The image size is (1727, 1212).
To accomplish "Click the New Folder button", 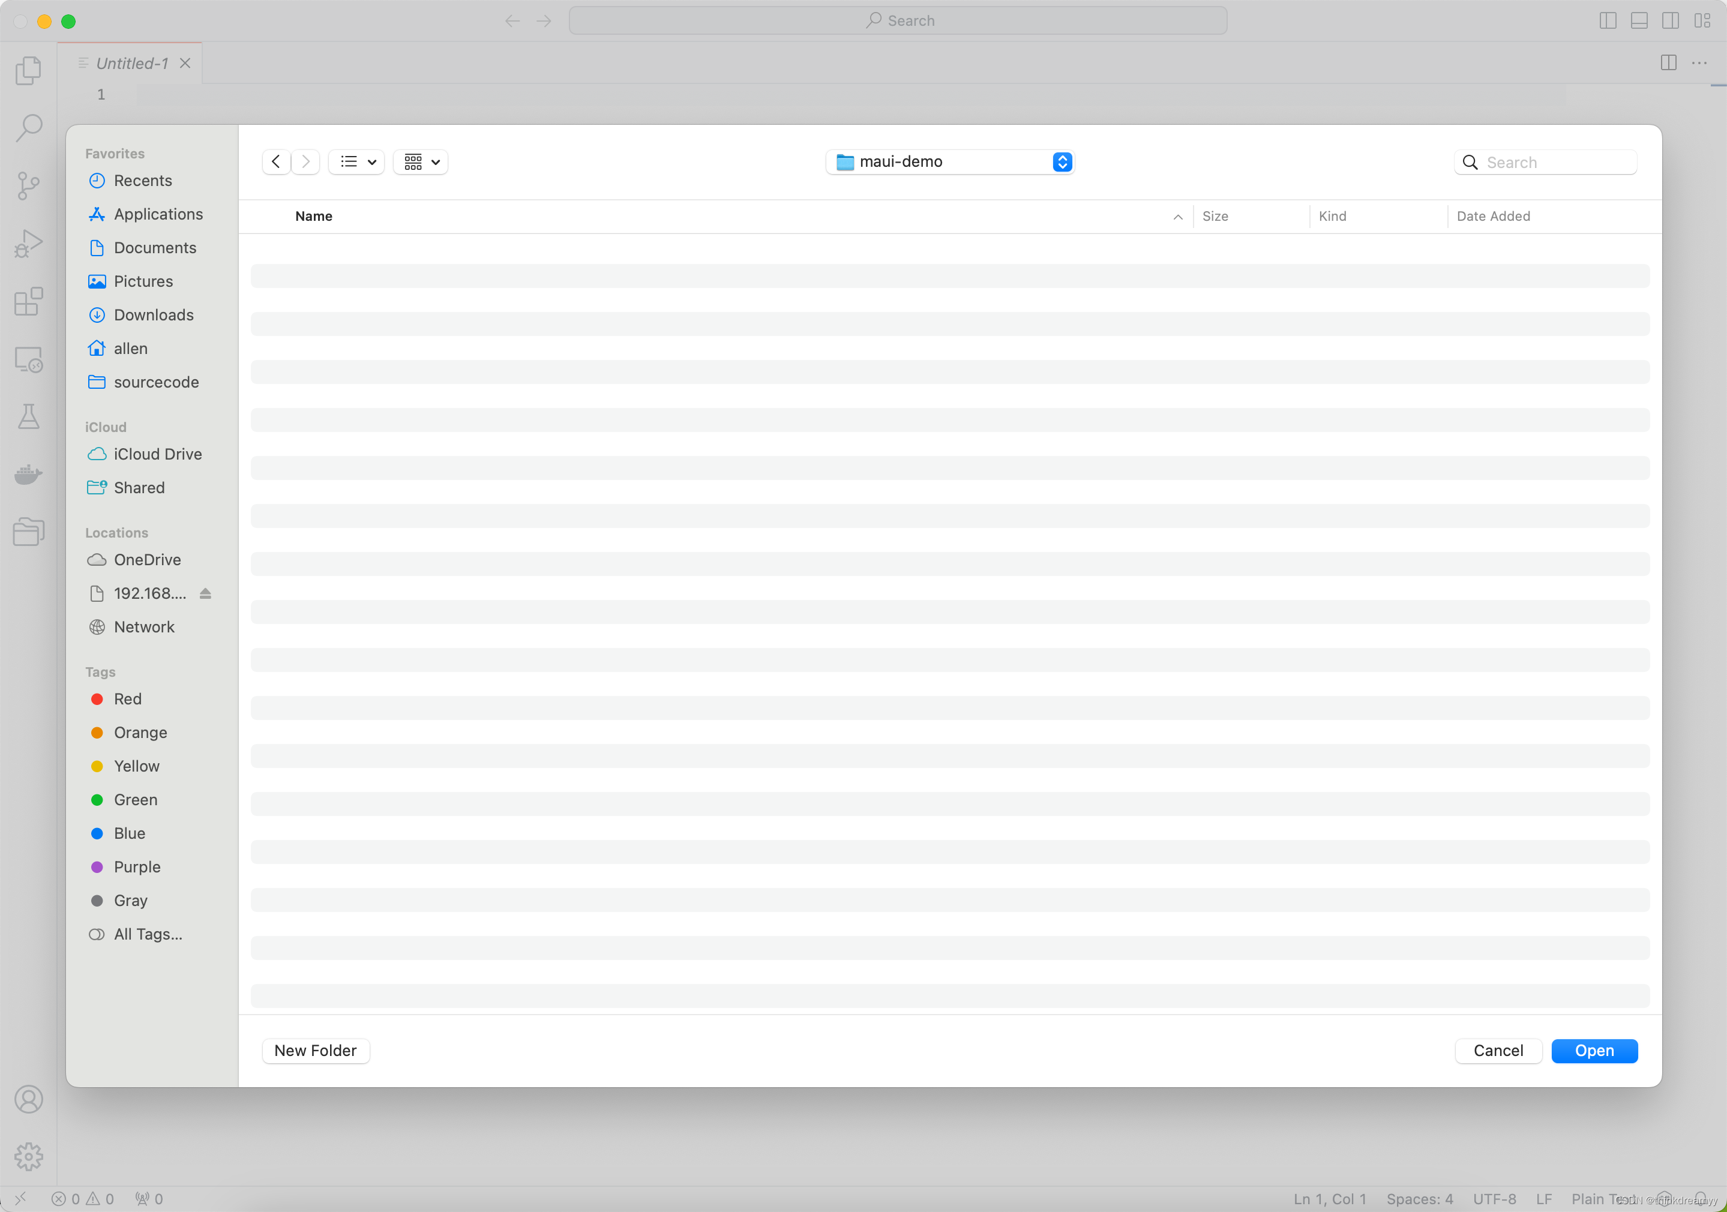I will [x=315, y=1051].
